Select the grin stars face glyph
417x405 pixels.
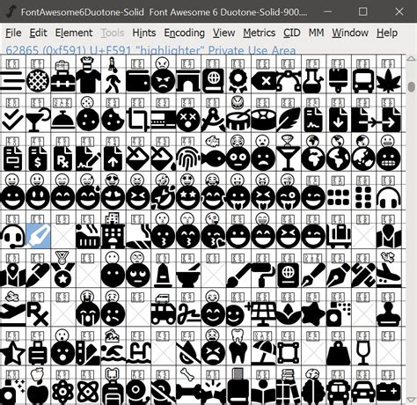pos(188,197)
